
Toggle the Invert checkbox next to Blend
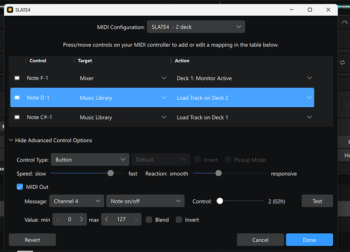179,220
